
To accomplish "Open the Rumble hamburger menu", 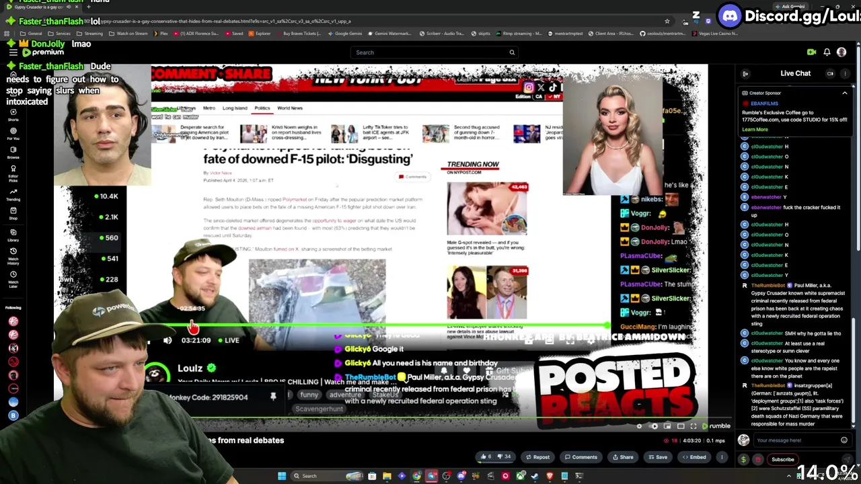I will click(x=13, y=52).
